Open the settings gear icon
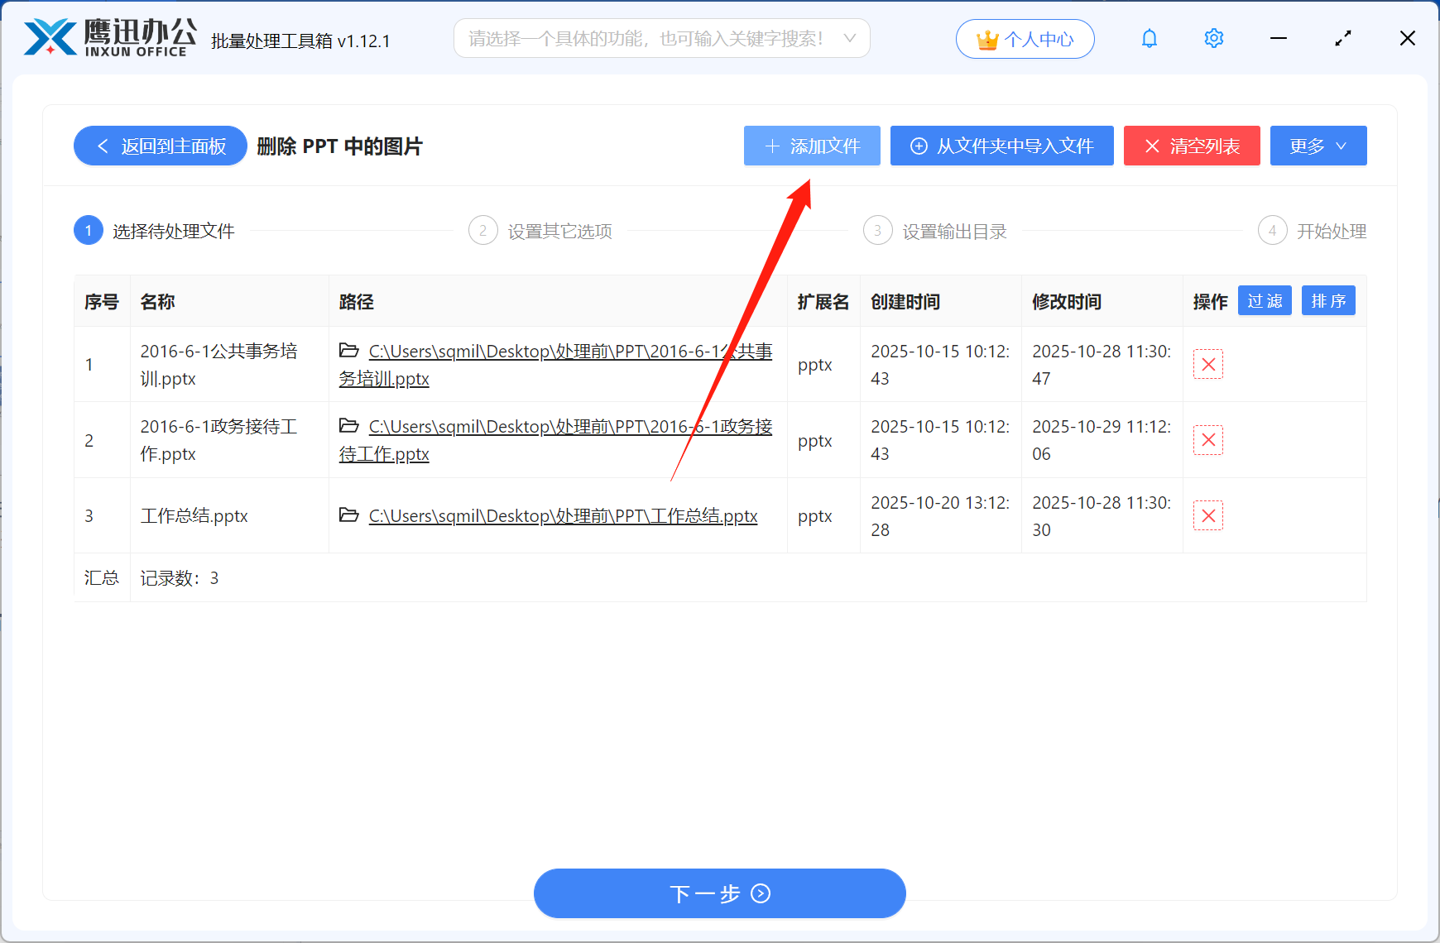 pos(1213,38)
